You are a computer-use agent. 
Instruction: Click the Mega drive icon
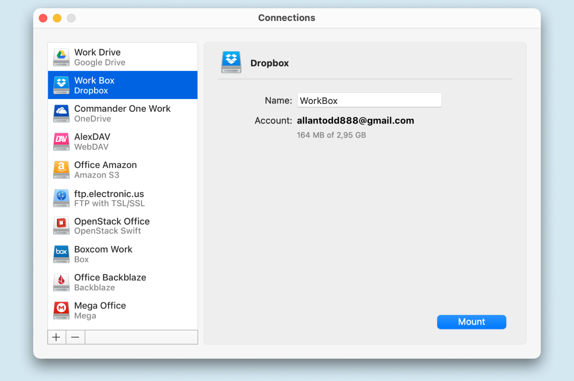tap(61, 311)
